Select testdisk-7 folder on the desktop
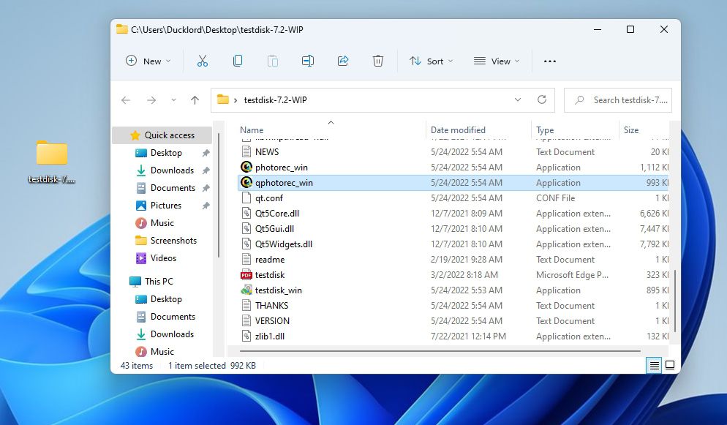The height and width of the screenshot is (425, 727). point(51,162)
